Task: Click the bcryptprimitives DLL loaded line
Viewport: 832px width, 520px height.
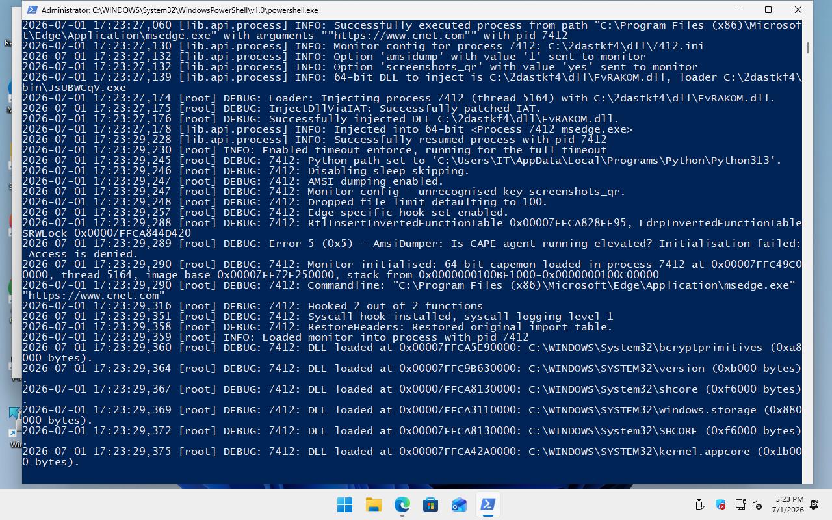Action: 411,353
